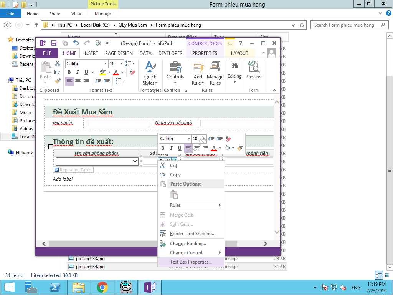Click Cut scissors icon in ribbon clipboard
This screenshot has width=393, height=295.
(x=58, y=63)
